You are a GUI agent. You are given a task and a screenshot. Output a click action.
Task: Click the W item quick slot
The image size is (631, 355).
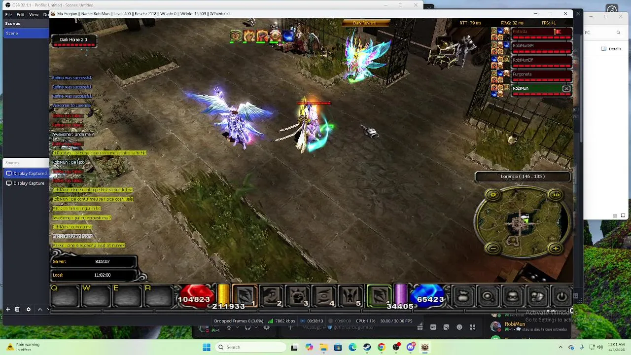(96, 296)
